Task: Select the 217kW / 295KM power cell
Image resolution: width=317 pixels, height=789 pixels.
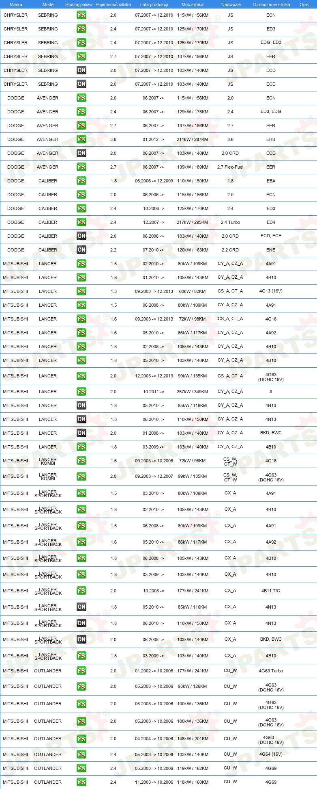Action: tap(193, 222)
